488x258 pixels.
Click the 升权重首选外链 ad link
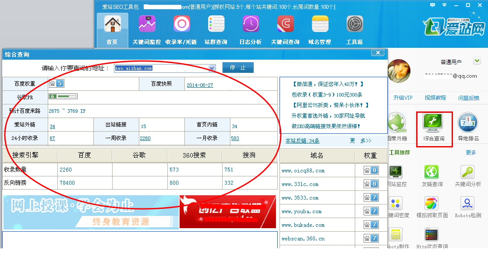point(328,116)
